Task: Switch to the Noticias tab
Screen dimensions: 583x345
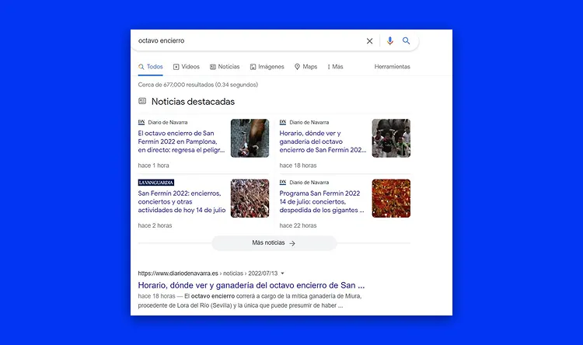Action: click(x=225, y=67)
